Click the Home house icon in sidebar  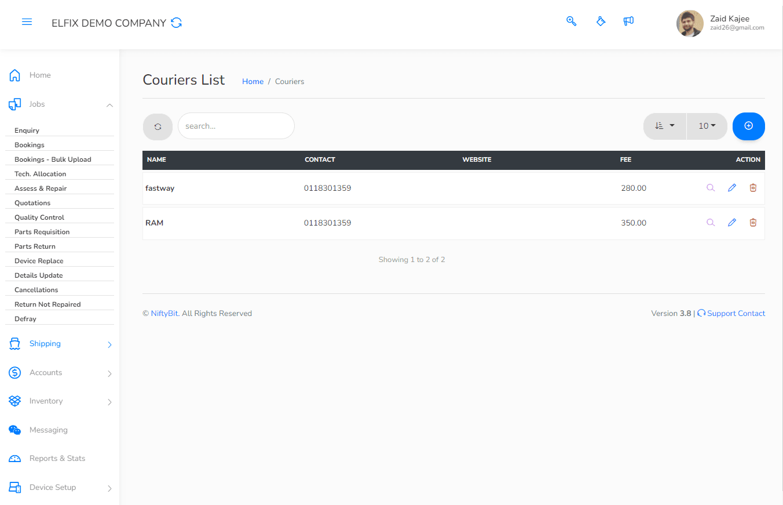15,75
